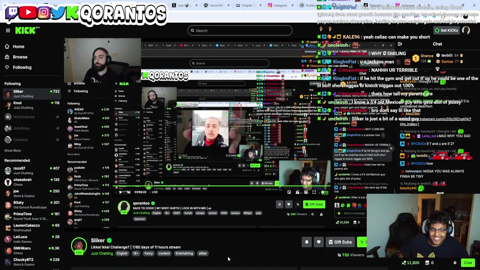Image resolution: width=480 pixels, height=270 pixels.
Task: Open the user profile avatar menu
Action: [x=466, y=30]
